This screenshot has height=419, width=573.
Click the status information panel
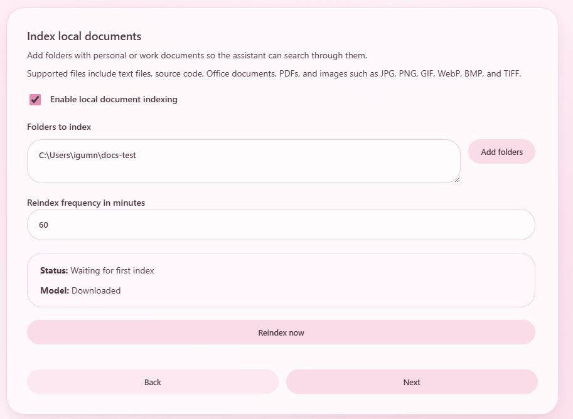point(281,280)
